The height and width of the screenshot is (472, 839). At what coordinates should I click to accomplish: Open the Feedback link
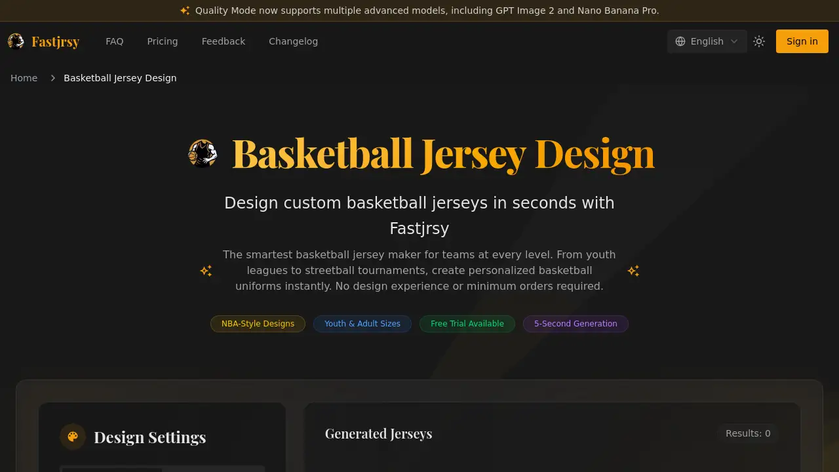pos(224,41)
